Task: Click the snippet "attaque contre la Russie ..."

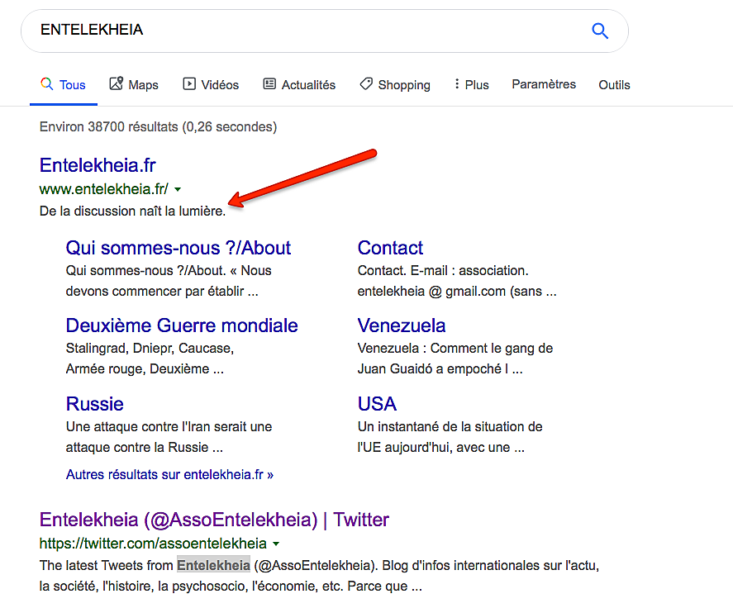Action: pyautogui.click(x=145, y=447)
